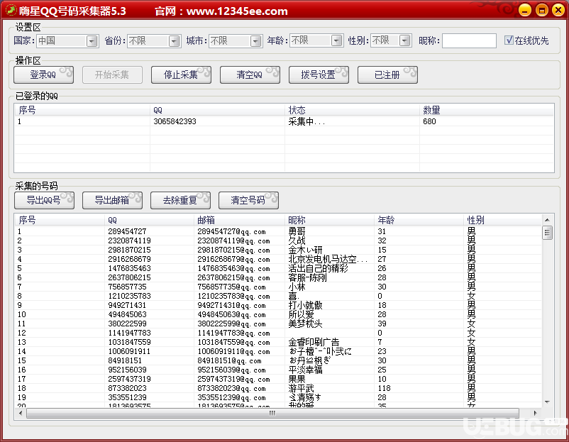
Task: Click the 已注册 button
Action: [x=387, y=74]
